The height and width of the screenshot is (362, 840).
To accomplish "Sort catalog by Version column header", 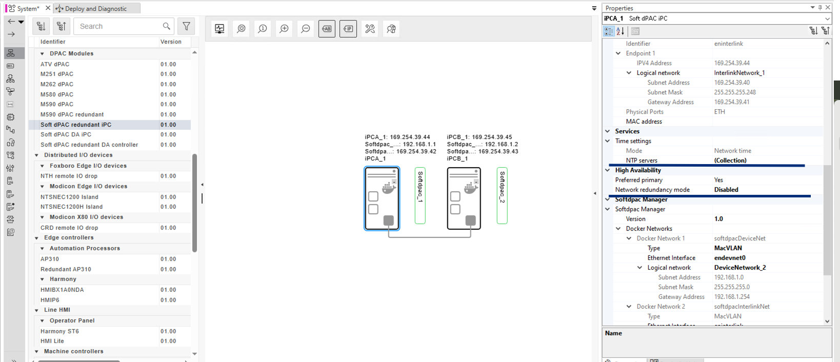I will [175, 42].
